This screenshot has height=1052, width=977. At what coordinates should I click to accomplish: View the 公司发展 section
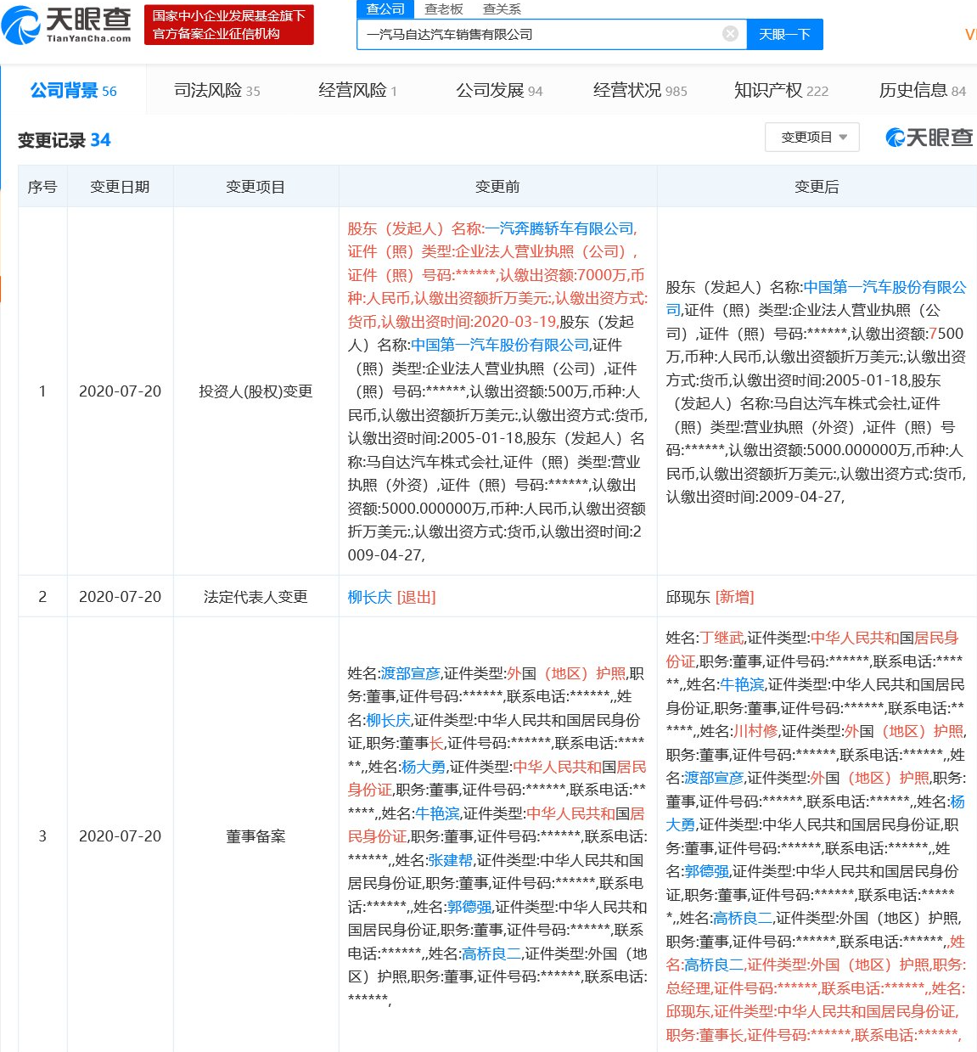click(489, 88)
